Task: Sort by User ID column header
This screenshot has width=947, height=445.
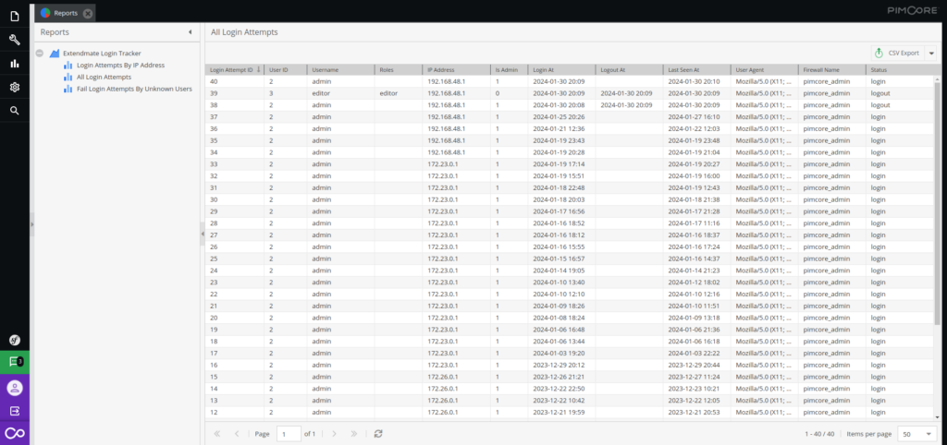Action: tap(286, 70)
